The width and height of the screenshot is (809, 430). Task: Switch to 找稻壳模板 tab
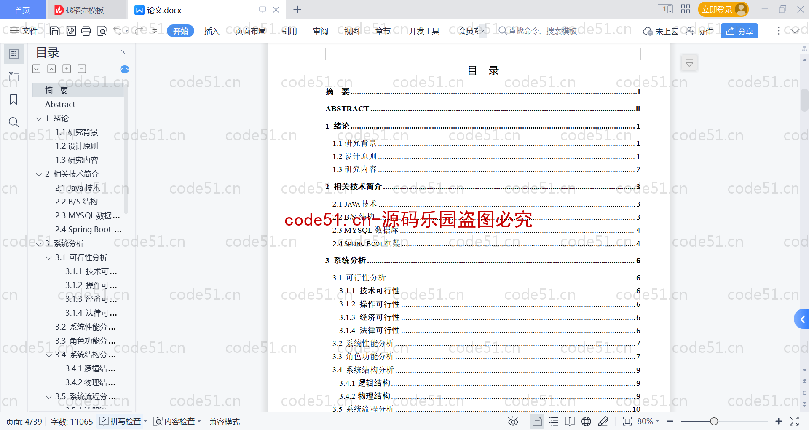86,10
